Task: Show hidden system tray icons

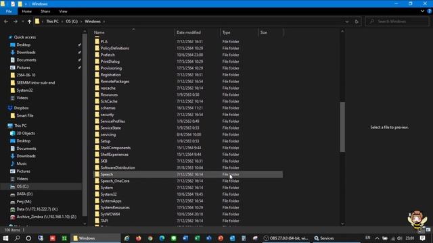Action: [377, 238]
